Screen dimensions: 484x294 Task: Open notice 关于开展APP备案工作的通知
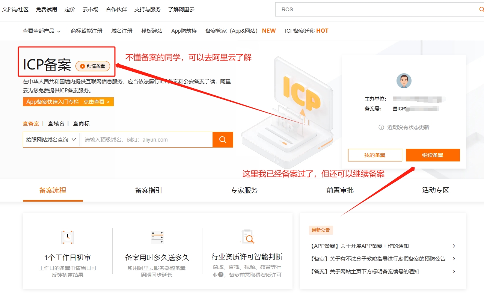click(360, 246)
